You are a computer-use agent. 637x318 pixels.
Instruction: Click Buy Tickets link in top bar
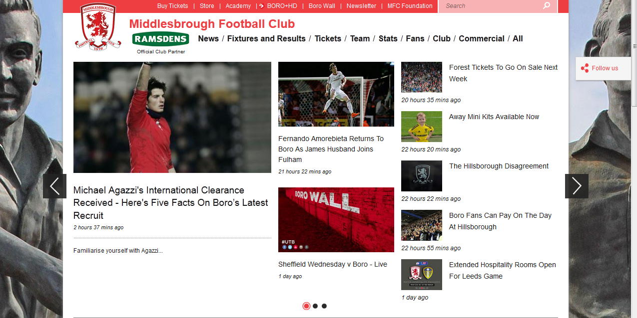click(x=173, y=6)
